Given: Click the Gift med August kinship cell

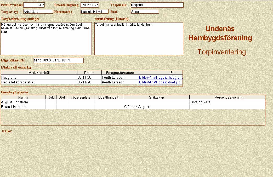Looking at the screenshot, I should click(x=156, y=107).
